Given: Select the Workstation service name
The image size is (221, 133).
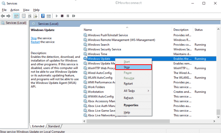Looking at the screenshot, I should [96, 92].
